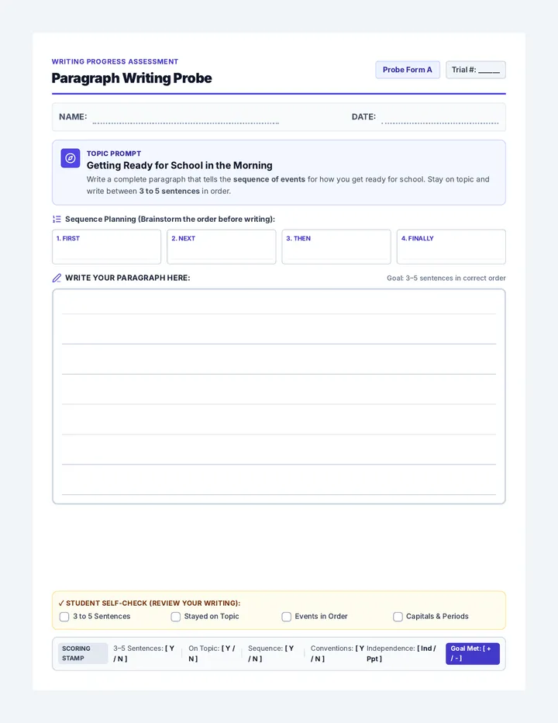Select the 4. FINALLY planning box
Image resolution: width=558 pixels, height=723 pixels.
pyautogui.click(x=451, y=247)
